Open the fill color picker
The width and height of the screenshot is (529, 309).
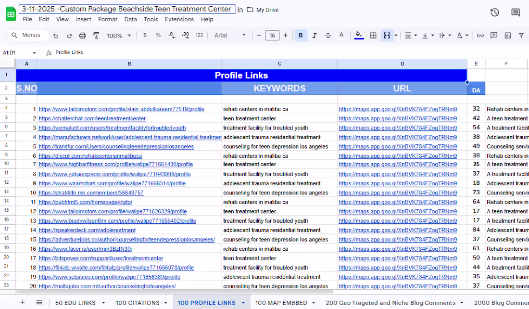[359, 35]
